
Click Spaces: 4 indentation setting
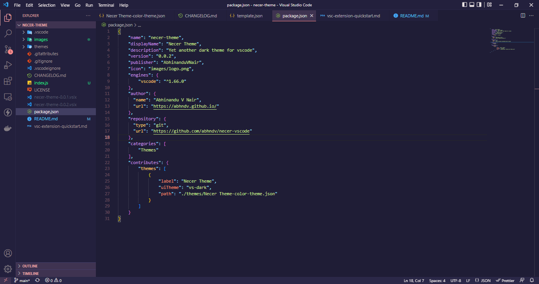437,280
